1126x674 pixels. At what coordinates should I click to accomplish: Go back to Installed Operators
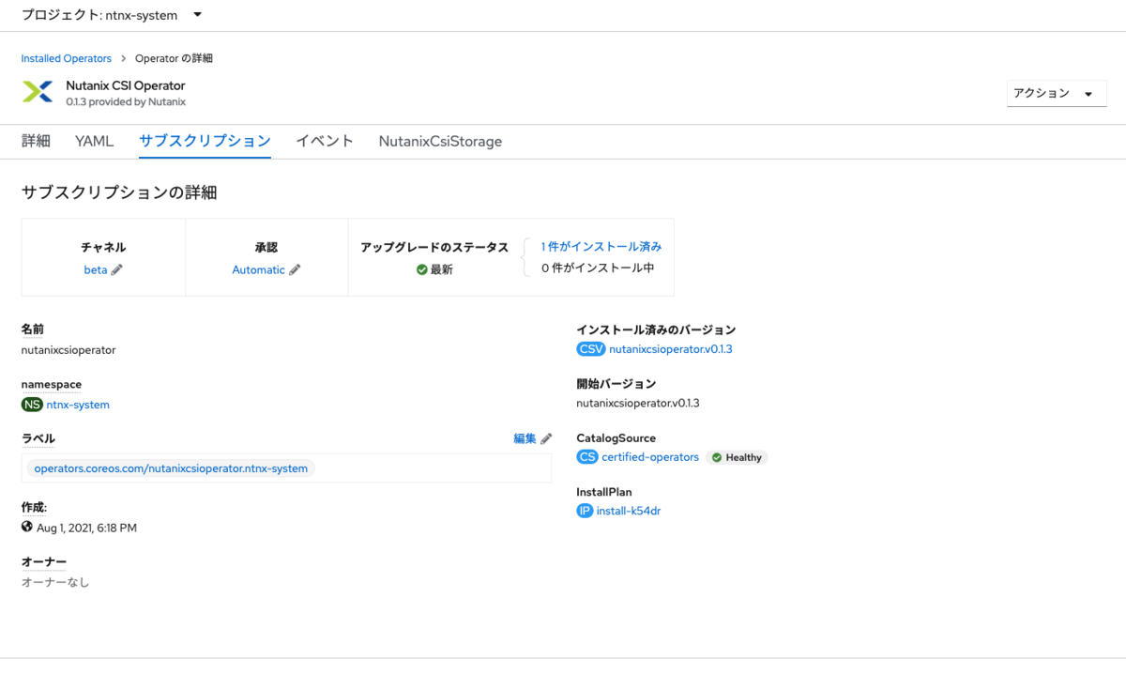pos(67,58)
